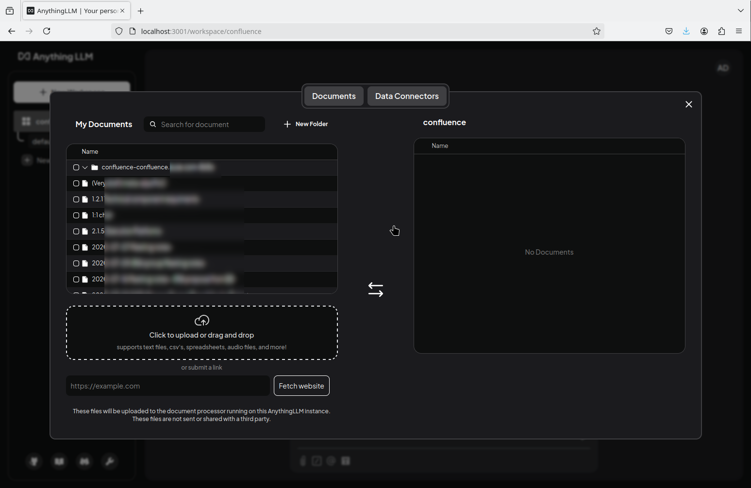Click the https://example.com link input
Screen dimensions: 751x488
168,386
